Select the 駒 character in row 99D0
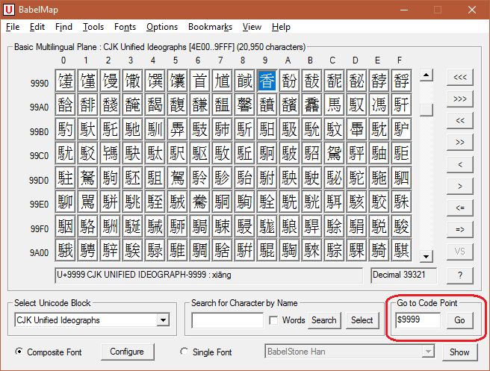The width and height of the screenshot is (490, 371). coord(110,178)
